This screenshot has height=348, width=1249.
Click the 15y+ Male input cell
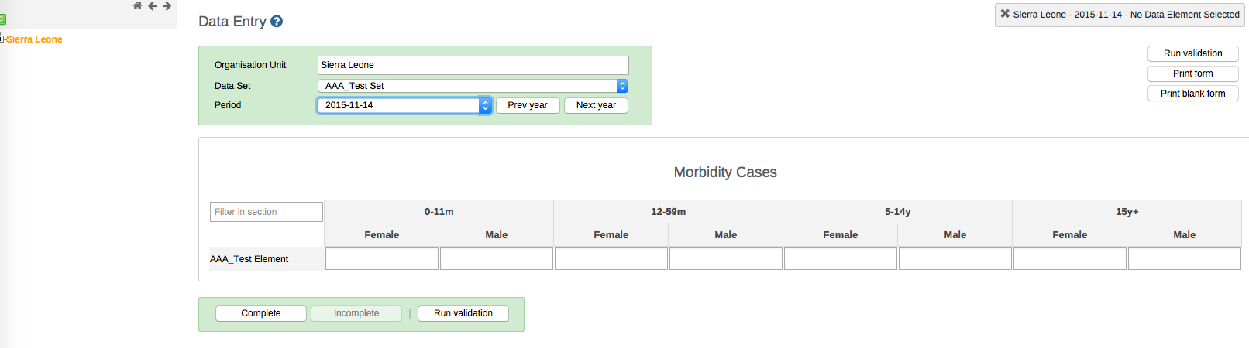pyautogui.click(x=1184, y=258)
